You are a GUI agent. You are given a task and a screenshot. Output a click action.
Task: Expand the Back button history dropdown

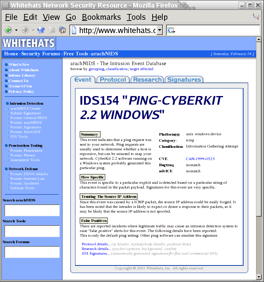click(x=16, y=30)
